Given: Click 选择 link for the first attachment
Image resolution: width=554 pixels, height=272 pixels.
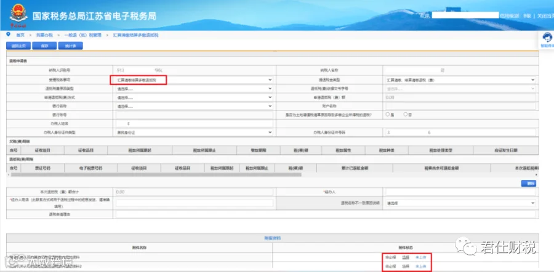Looking at the screenshot, I should pos(406,257).
